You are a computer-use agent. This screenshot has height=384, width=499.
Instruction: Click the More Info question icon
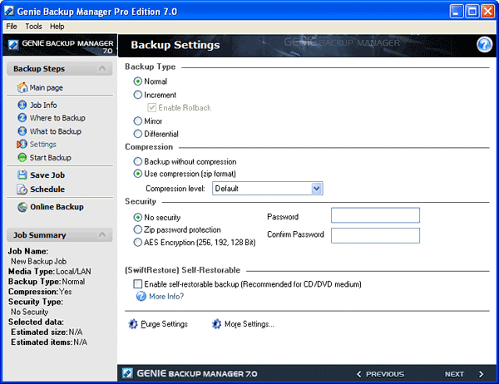pyautogui.click(x=141, y=296)
